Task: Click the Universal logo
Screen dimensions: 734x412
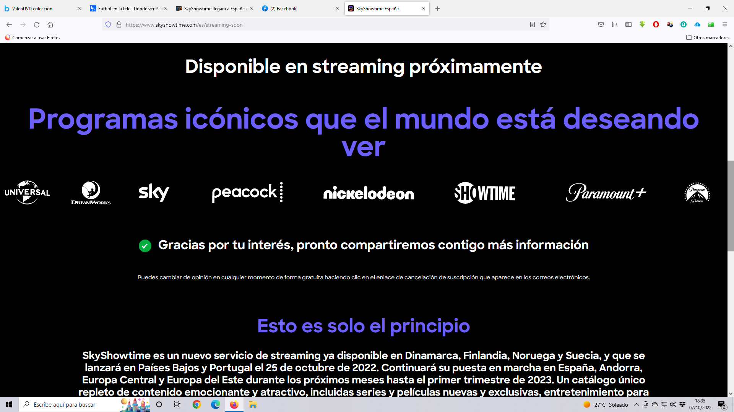Action: pos(27,193)
